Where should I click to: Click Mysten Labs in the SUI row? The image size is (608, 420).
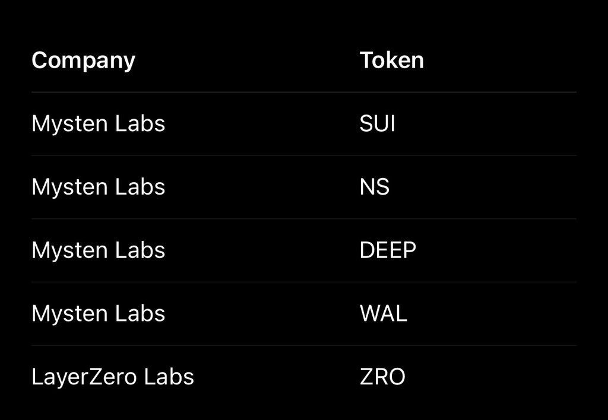click(98, 124)
